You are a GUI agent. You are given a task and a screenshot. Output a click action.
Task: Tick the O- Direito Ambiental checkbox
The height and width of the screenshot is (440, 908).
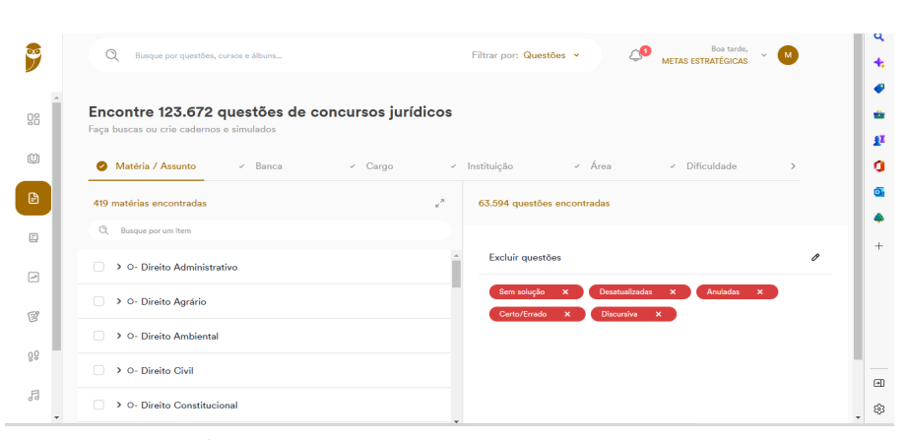[x=98, y=336]
